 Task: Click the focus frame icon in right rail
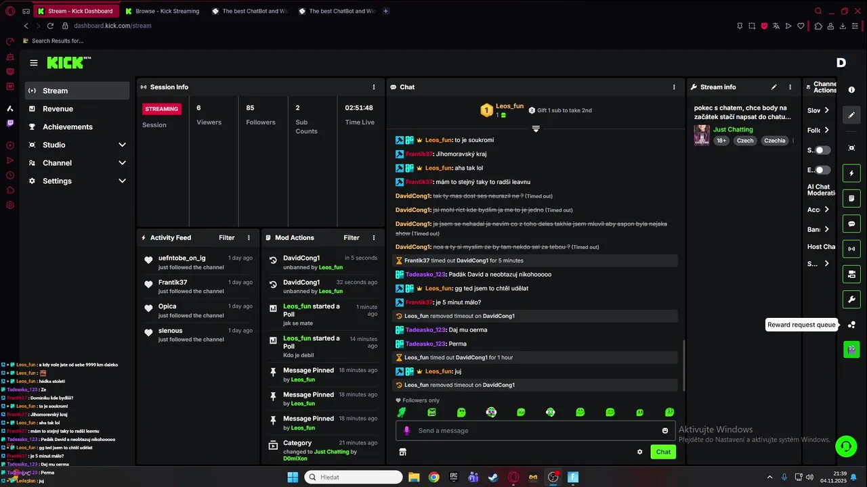pyautogui.click(x=851, y=148)
